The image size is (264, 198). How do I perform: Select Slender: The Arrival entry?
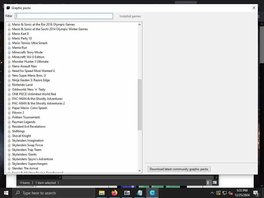[x=25, y=168]
